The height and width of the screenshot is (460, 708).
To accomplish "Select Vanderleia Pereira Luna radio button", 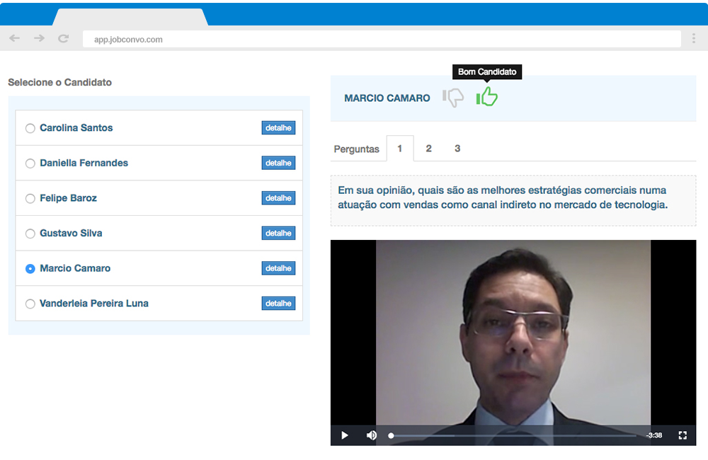I will pyautogui.click(x=30, y=304).
